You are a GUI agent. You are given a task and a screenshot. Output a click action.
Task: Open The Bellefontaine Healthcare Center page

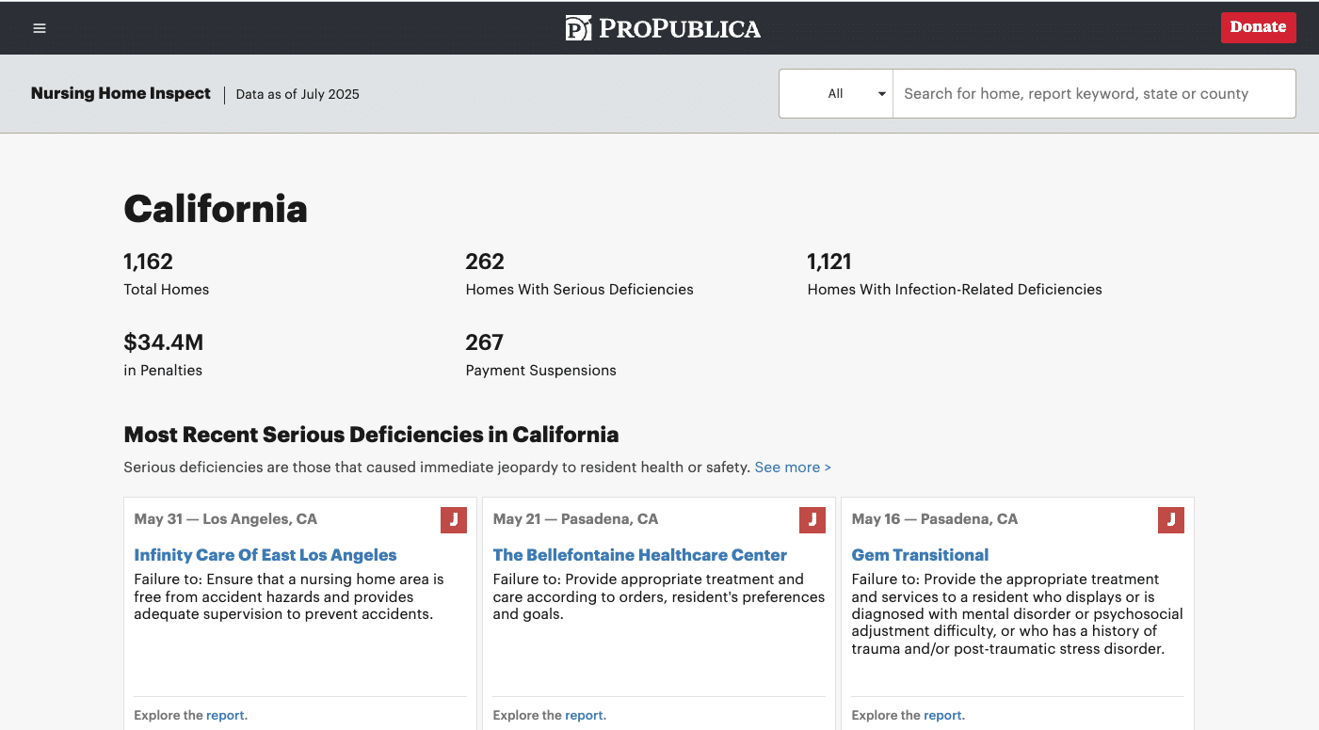pyautogui.click(x=639, y=555)
